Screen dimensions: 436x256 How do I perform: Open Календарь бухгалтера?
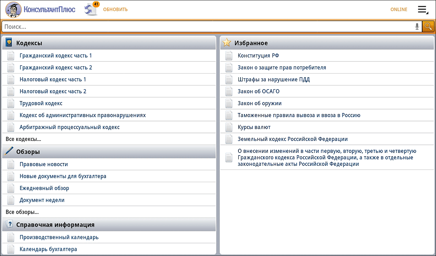coord(109,249)
